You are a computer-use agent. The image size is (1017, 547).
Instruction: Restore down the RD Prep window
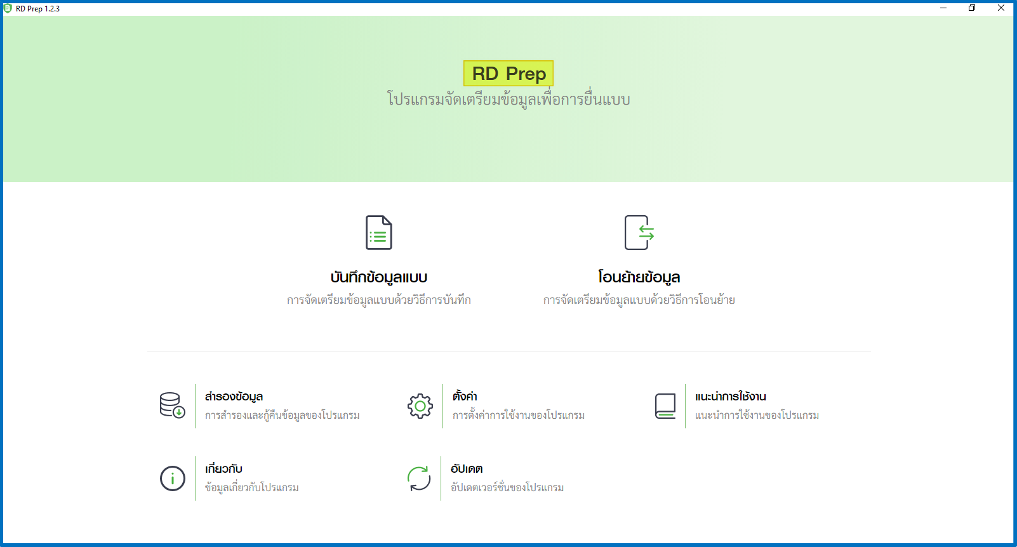[x=972, y=8]
